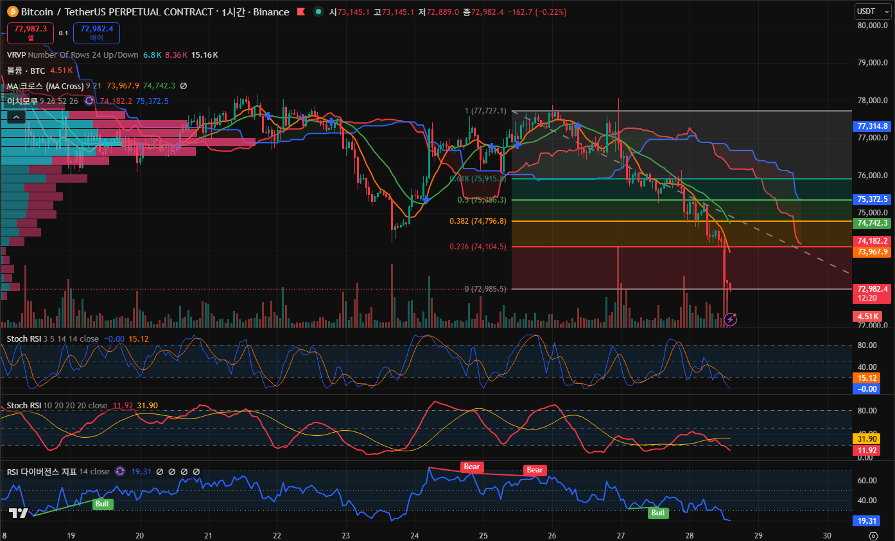Click the 0.1 spread value between buttons
895x541 pixels.
(x=64, y=33)
